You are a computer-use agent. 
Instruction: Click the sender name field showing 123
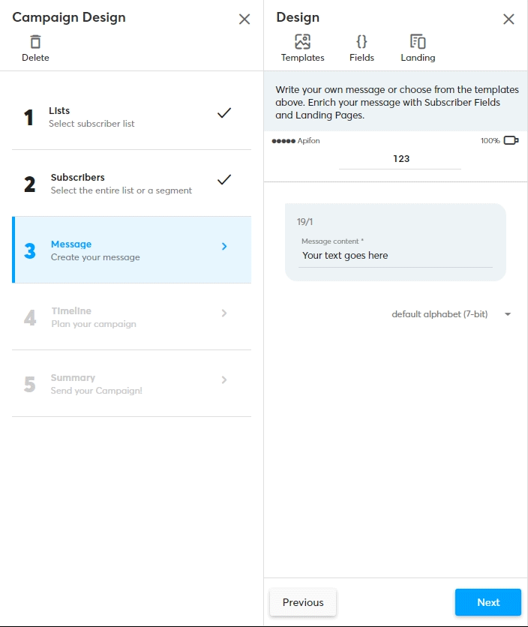point(400,159)
